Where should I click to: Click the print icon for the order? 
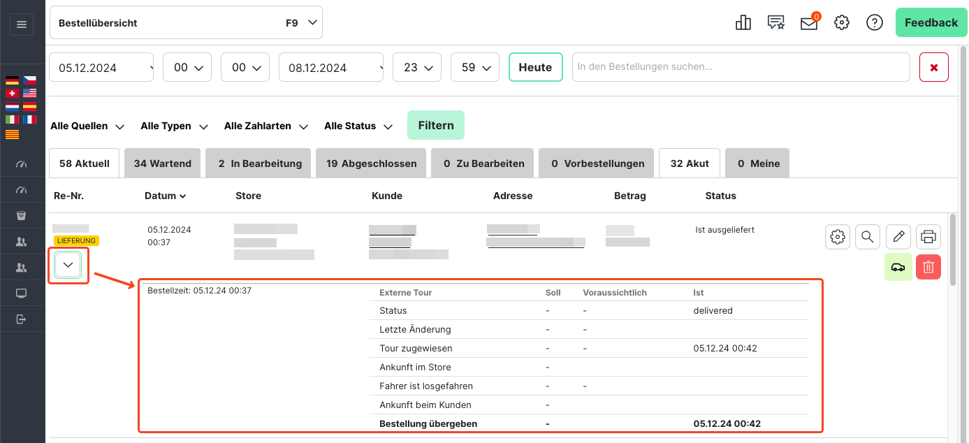[928, 237]
